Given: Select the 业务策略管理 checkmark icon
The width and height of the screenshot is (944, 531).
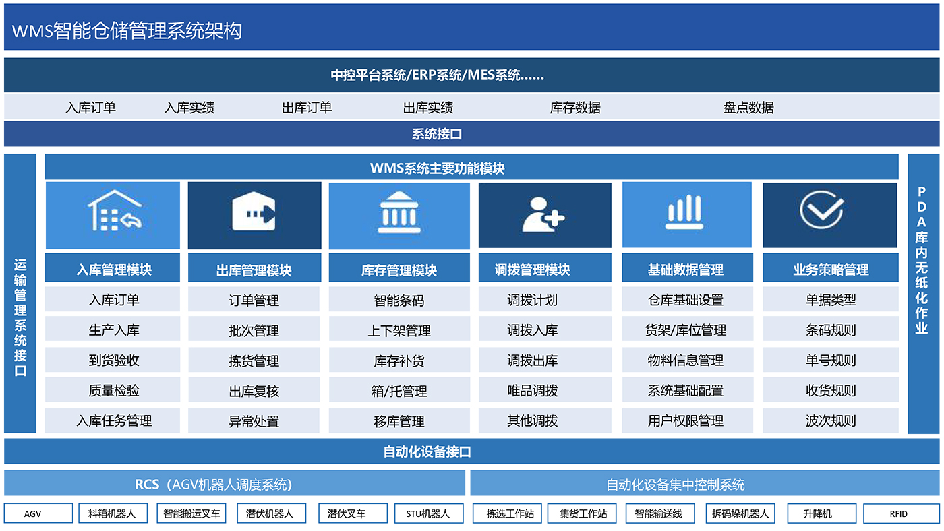Looking at the screenshot, I should 830,214.
